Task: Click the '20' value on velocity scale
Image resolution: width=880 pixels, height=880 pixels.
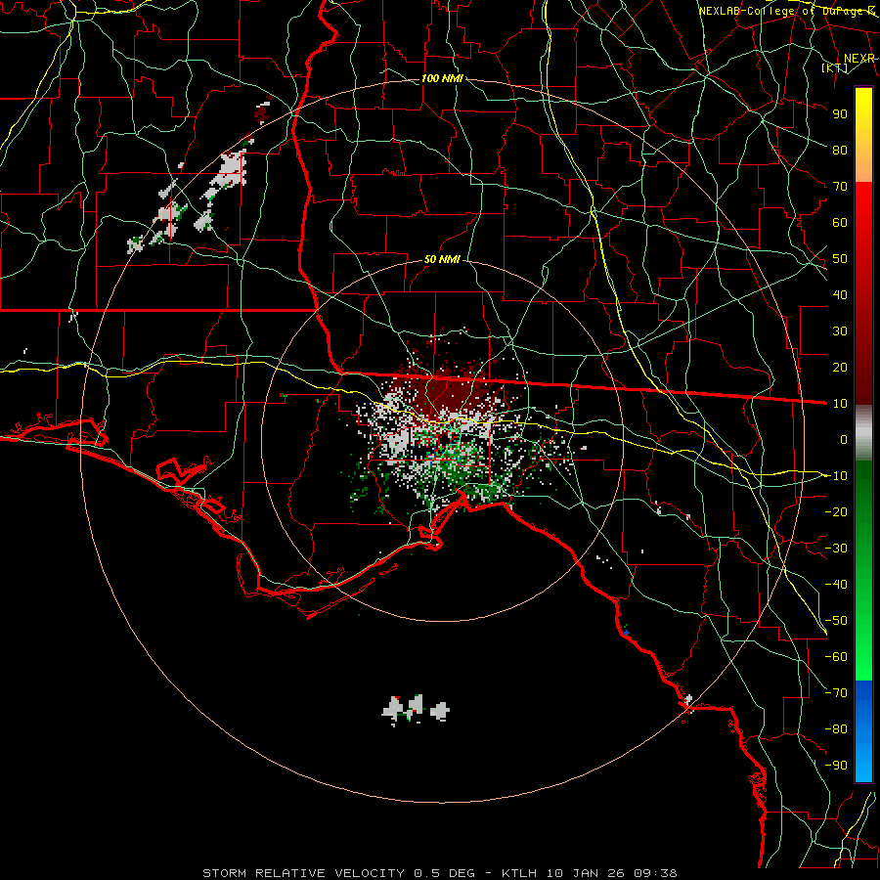Action: click(x=840, y=367)
